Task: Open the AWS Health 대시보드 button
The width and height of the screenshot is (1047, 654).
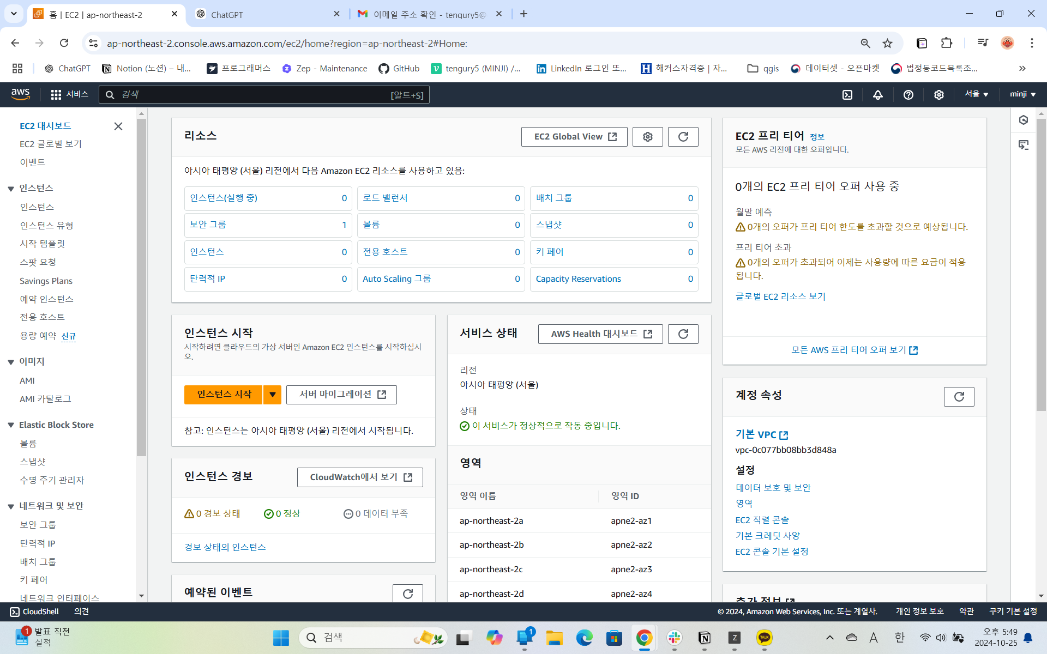Action: 600,334
